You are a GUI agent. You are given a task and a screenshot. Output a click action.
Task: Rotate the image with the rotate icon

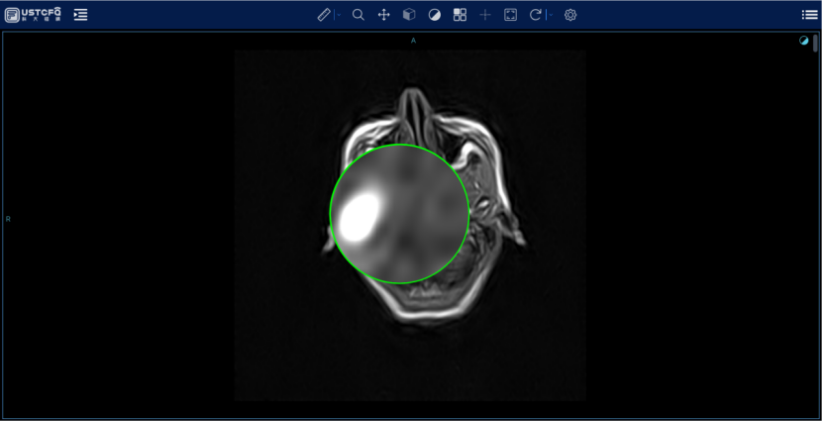pos(536,15)
